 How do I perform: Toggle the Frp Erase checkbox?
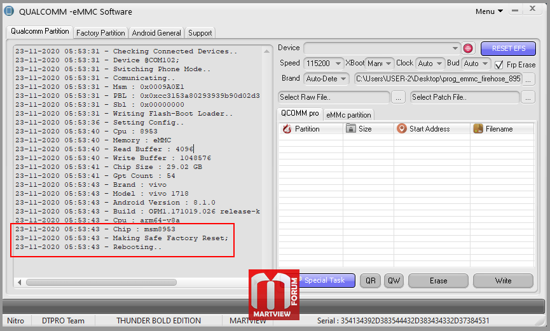(498, 65)
